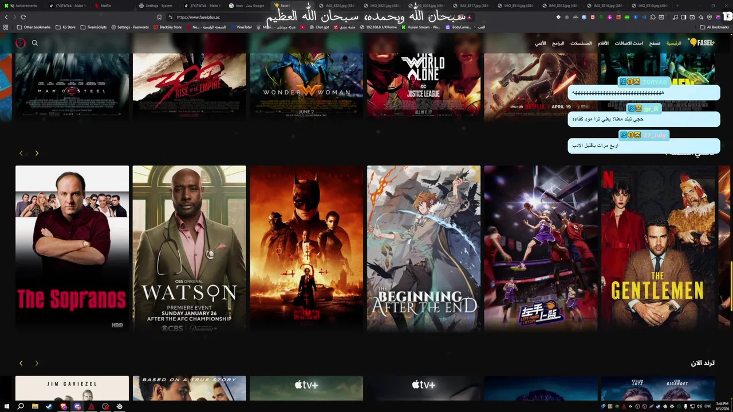Open taskbar clock showing 5:44 PM
The width and height of the screenshot is (733, 412).
pos(721,406)
